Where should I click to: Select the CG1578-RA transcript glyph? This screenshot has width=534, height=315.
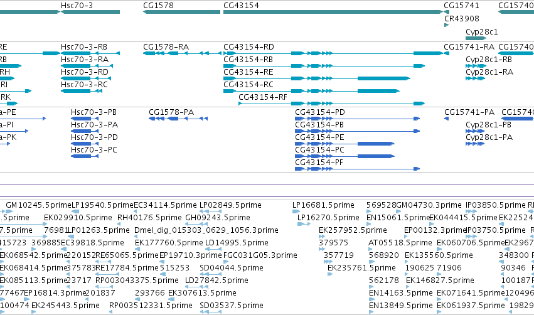182,53
